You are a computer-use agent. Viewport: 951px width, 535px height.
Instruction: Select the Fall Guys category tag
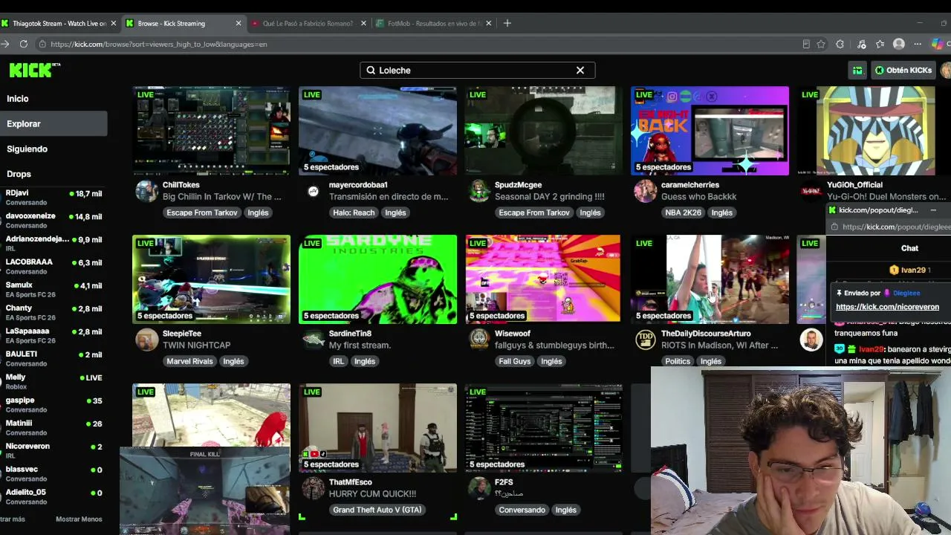[515, 361]
